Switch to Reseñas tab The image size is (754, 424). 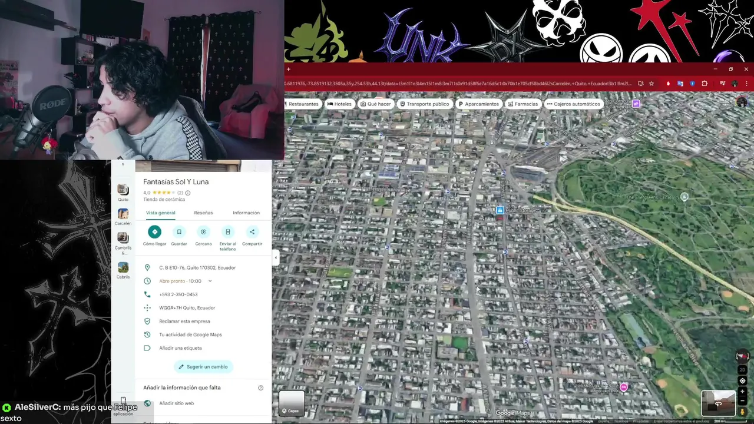(203, 213)
